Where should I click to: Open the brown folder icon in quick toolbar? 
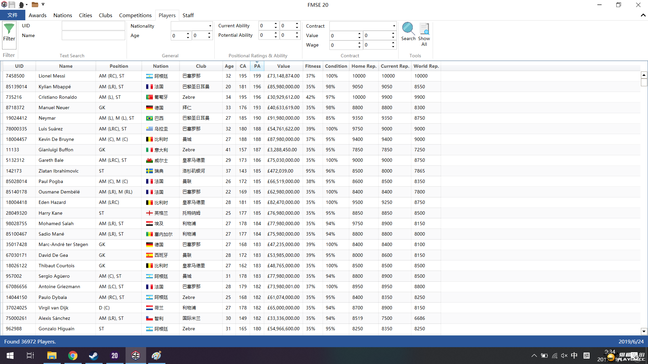[x=35, y=5]
